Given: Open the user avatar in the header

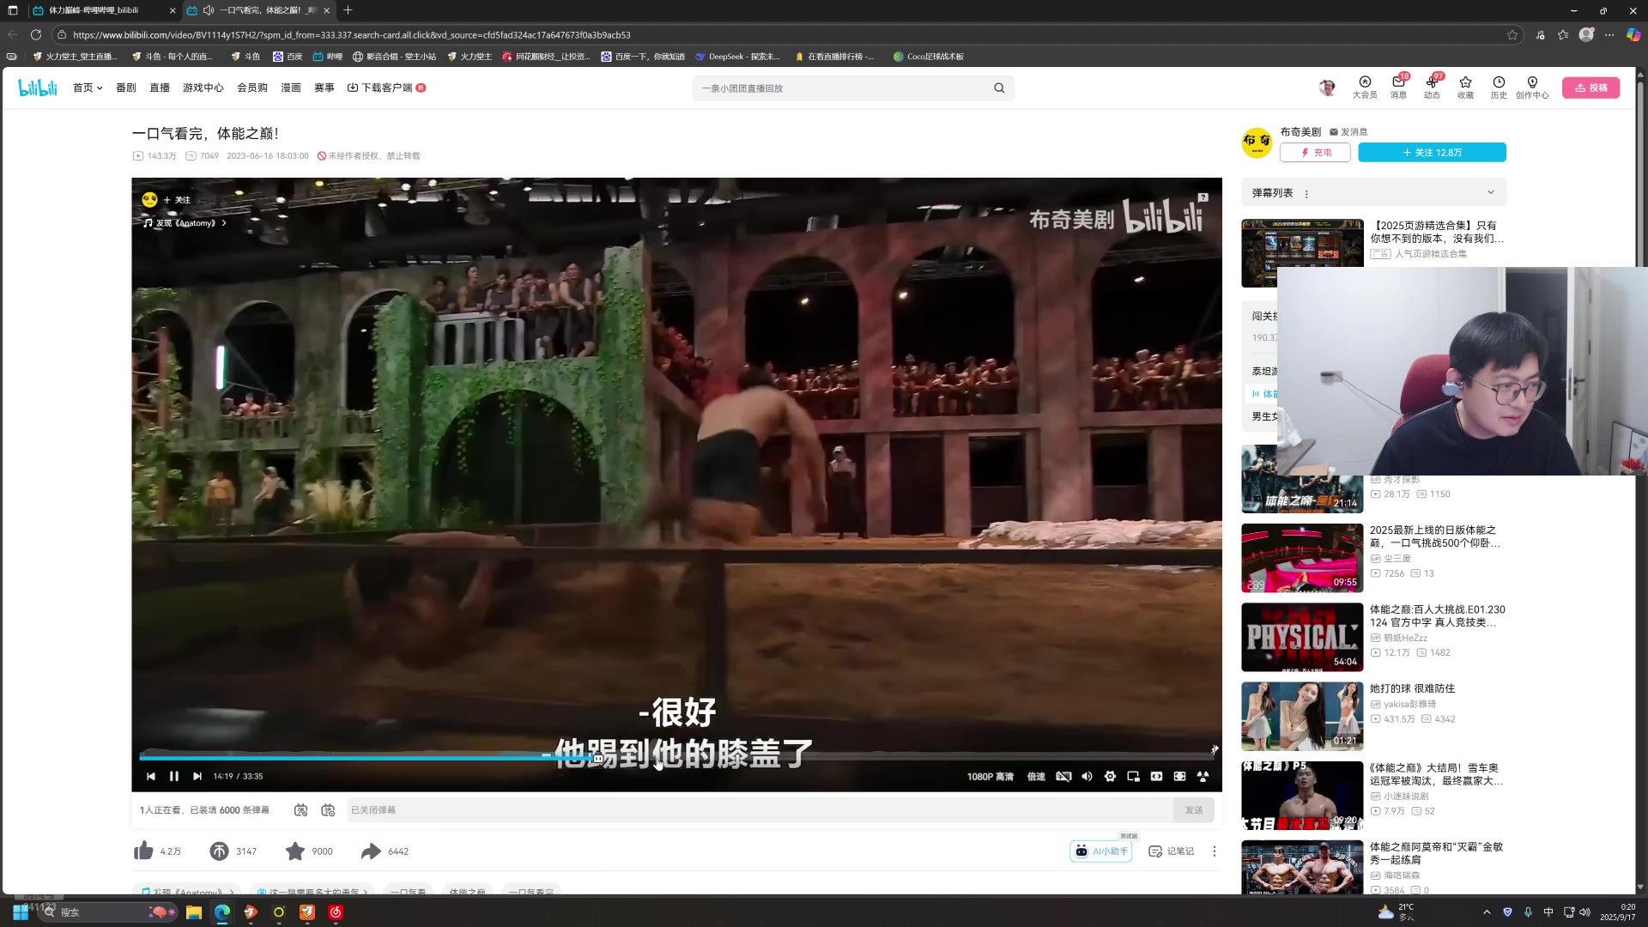Looking at the screenshot, I should tap(1327, 88).
